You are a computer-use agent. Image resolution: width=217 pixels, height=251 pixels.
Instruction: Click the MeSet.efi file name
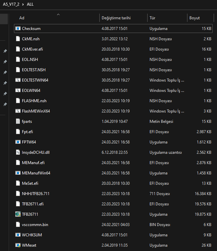[x=30, y=183]
